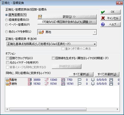Select the 画地 layer row
Viewport: 124px width, 115px height.
click(62, 80)
